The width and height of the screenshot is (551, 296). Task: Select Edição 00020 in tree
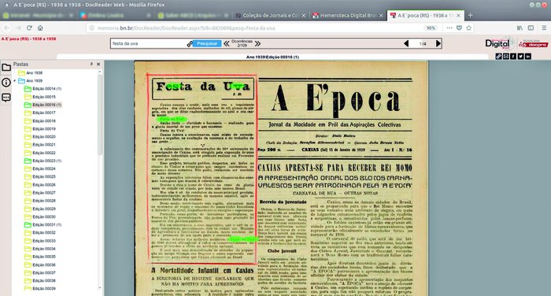coord(44,137)
